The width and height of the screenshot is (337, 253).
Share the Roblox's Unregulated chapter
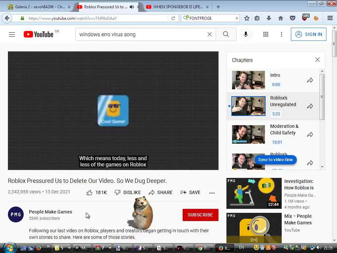tap(310, 106)
